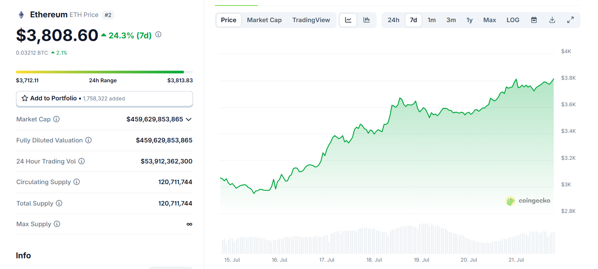
Task: Select the Market Cap chart tab
Action: coord(264,20)
